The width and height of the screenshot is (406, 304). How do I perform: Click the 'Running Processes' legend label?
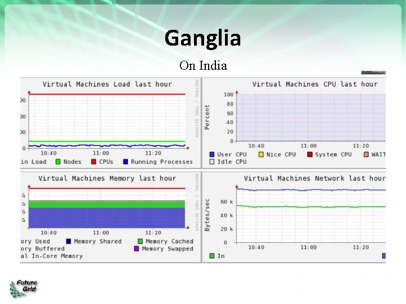pyautogui.click(x=162, y=162)
